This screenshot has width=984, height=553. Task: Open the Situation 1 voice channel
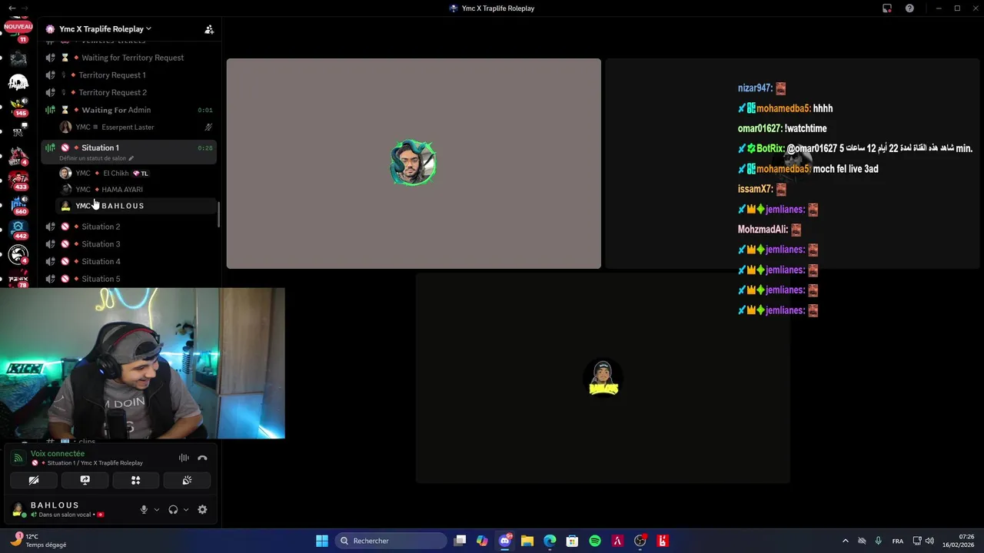pyautogui.click(x=100, y=147)
